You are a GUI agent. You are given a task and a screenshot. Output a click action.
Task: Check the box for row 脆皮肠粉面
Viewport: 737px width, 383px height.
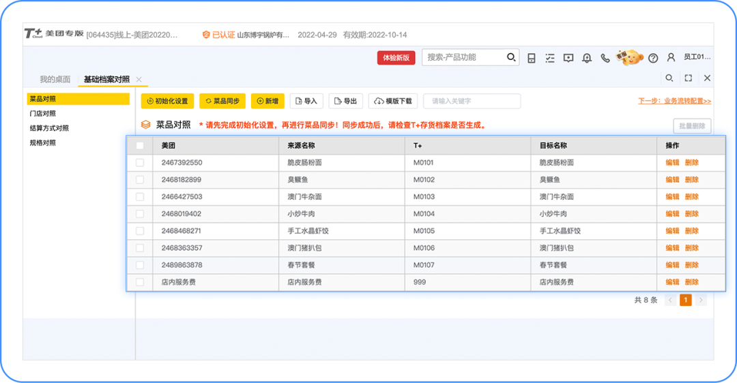140,163
